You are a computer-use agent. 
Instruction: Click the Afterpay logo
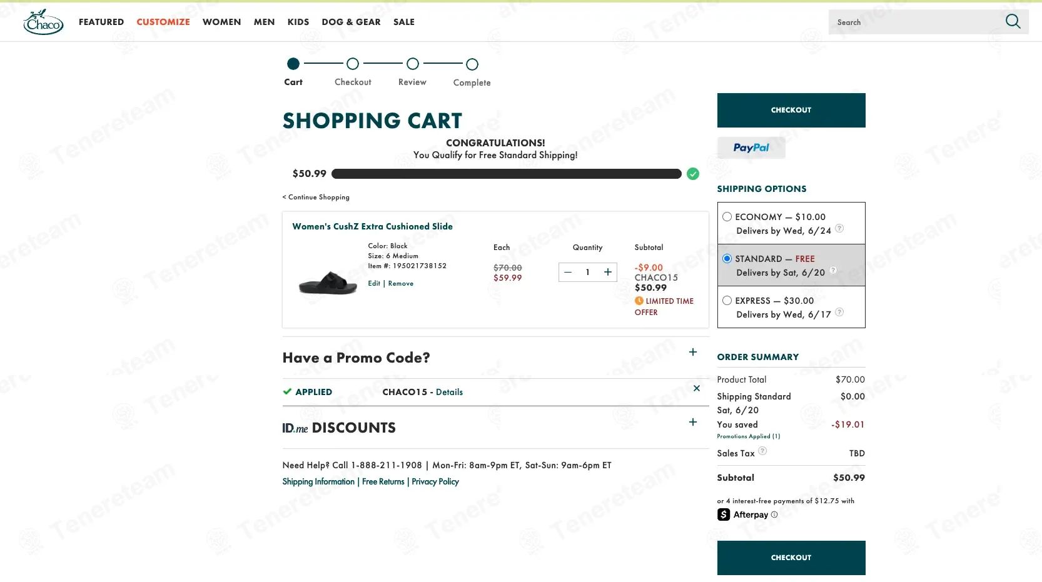742,514
